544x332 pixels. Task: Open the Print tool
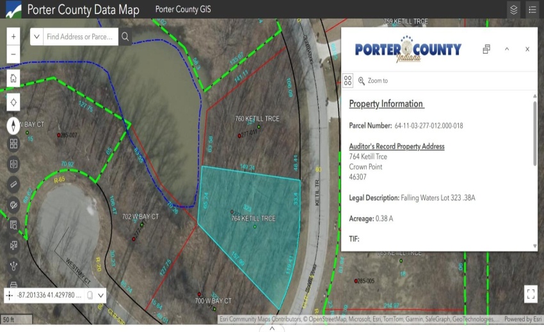point(13,285)
